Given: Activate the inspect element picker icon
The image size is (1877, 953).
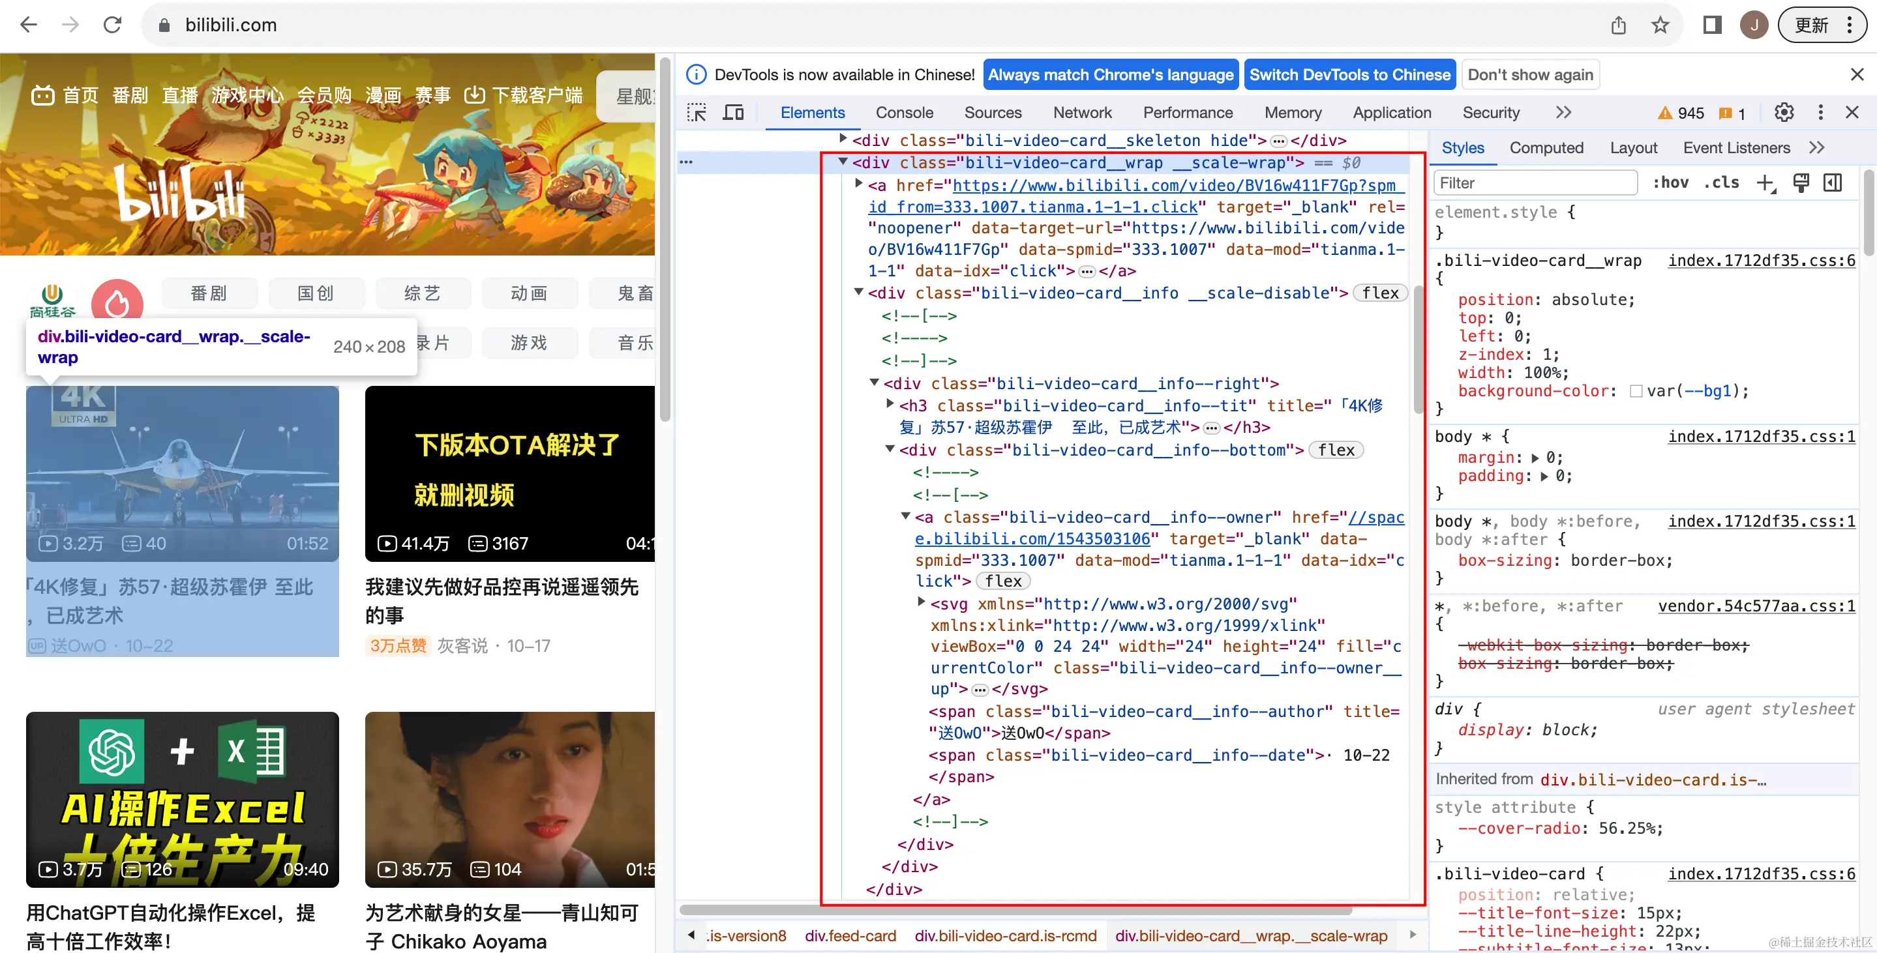Looking at the screenshot, I should click(697, 113).
